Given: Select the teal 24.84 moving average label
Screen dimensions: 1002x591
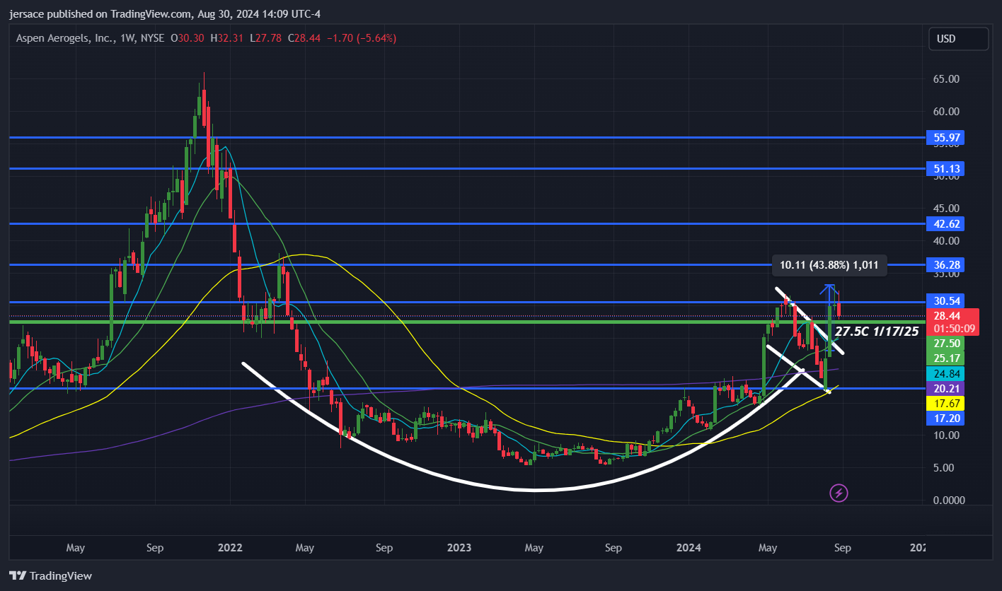Looking at the screenshot, I should [x=945, y=373].
